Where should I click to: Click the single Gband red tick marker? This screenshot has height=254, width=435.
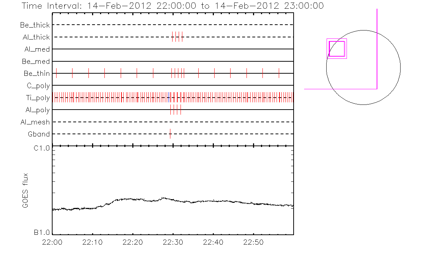click(x=170, y=134)
